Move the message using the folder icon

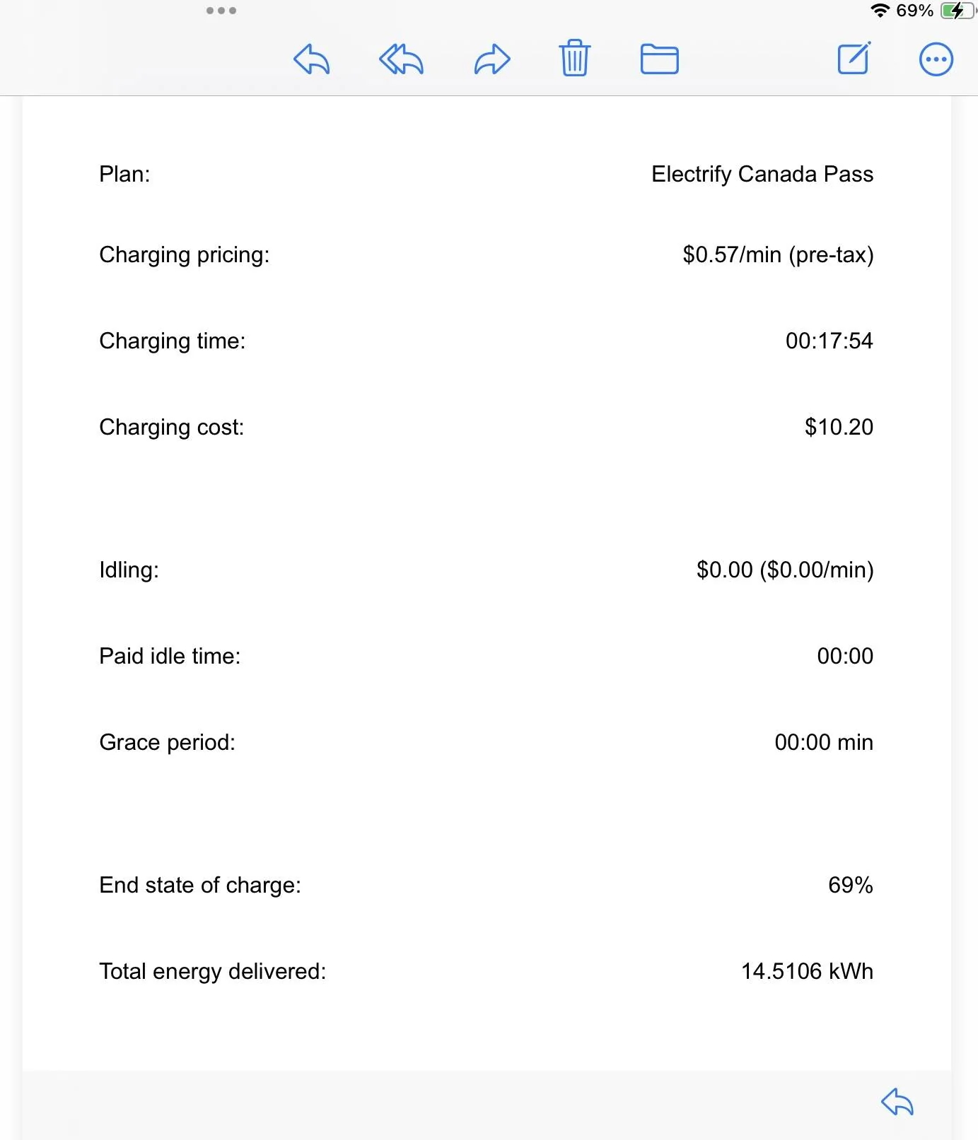click(660, 59)
